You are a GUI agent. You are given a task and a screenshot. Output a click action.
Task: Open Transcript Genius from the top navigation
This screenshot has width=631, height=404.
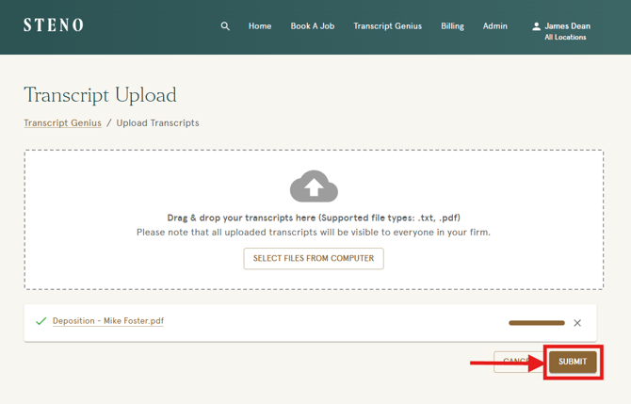387,26
